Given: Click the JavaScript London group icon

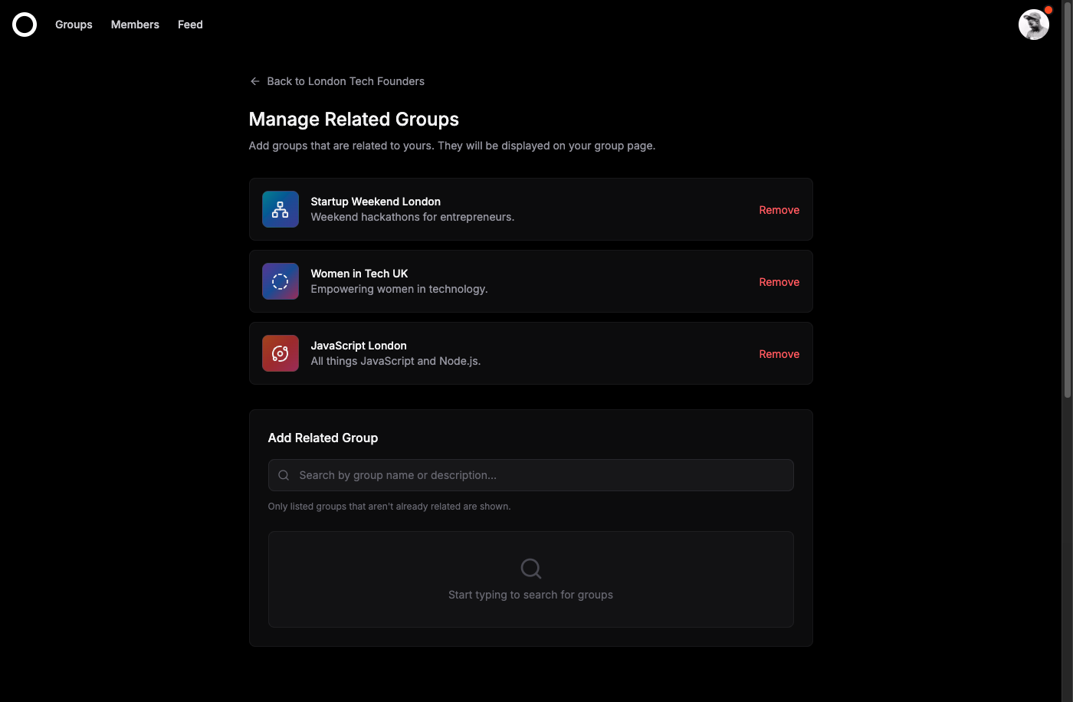Looking at the screenshot, I should click(280, 353).
